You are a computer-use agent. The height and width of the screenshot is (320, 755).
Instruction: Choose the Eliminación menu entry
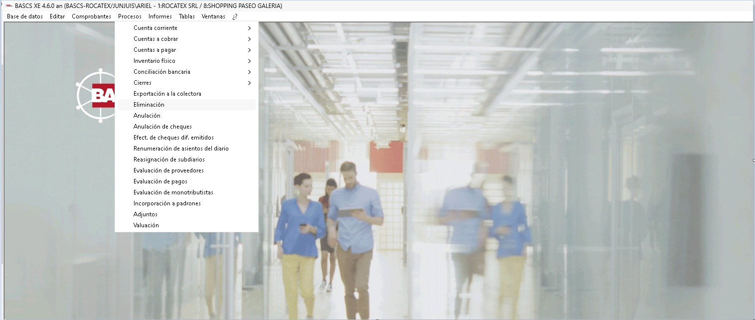tap(149, 105)
